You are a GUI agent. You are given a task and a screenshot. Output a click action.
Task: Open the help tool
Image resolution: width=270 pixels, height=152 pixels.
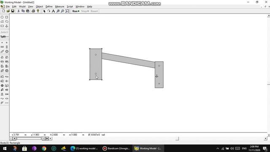[38, 11]
